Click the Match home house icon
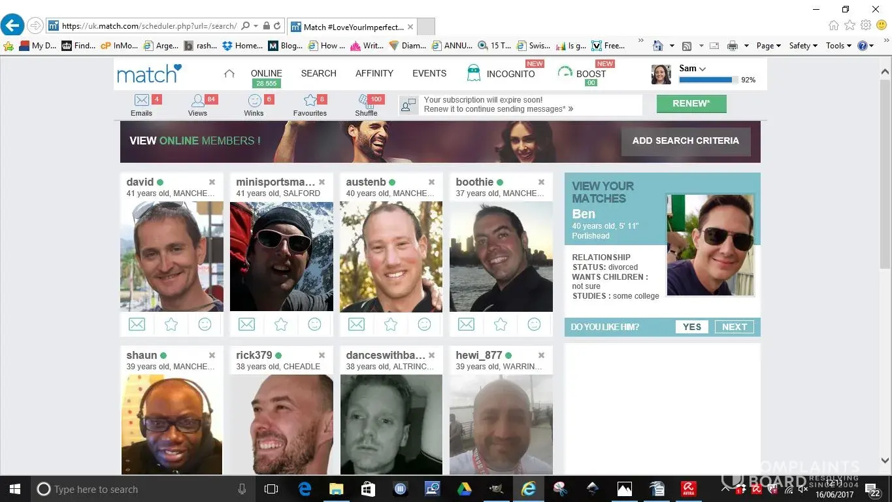The width and height of the screenshot is (892, 502). 229,74
